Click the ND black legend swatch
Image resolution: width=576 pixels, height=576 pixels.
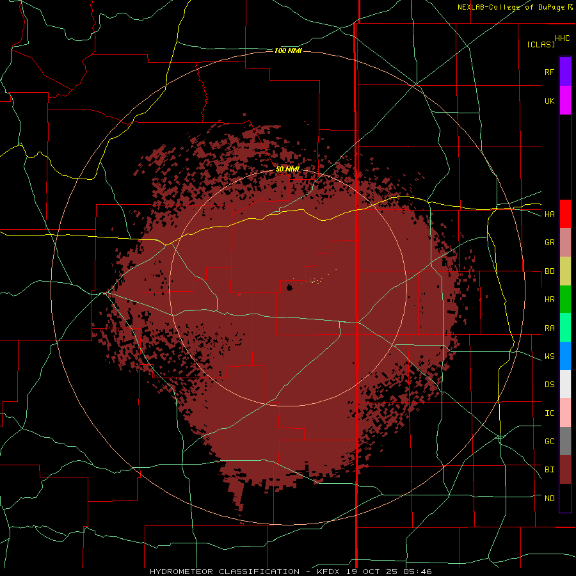pyautogui.click(x=565, y=498)
